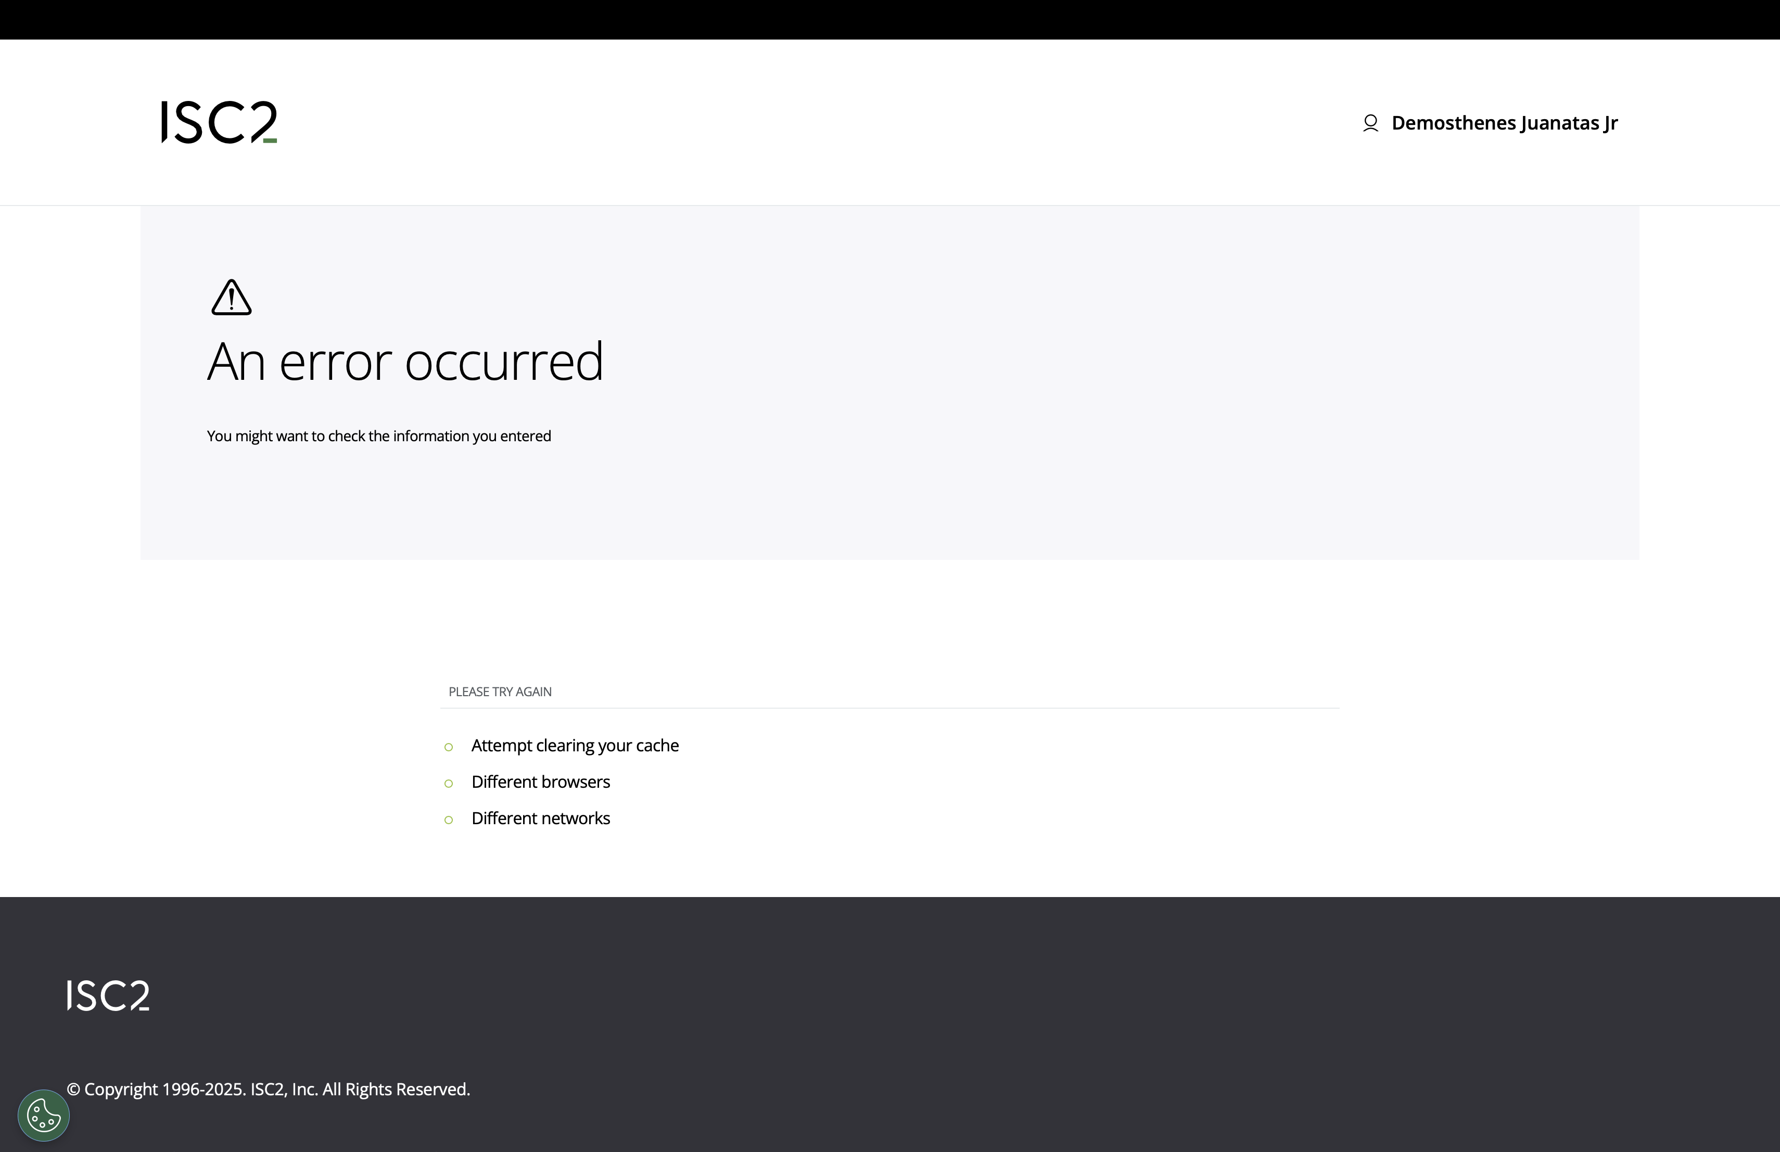Select the "Different browsers" suggestion
This screenshot has width=1780, height=1152.
click(540, 781)
